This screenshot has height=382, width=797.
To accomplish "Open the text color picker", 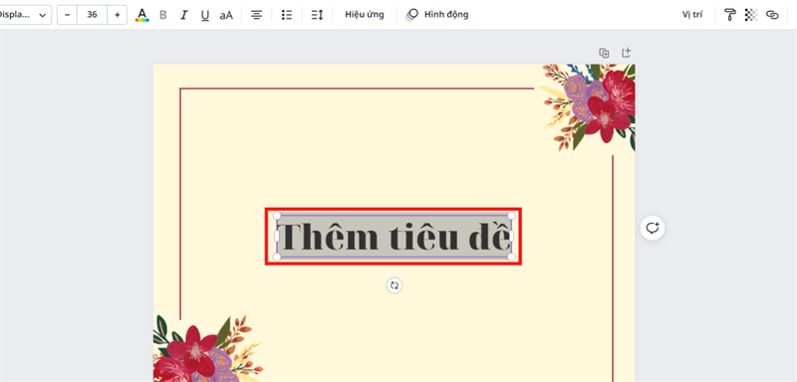I will 142,15.
